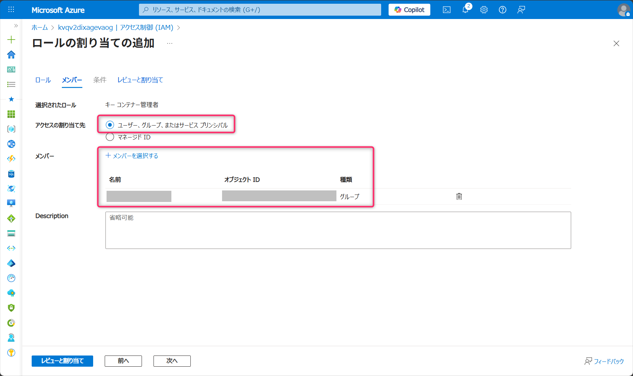
Task: Open the account profile menu
Action: (x=623, y=10)
